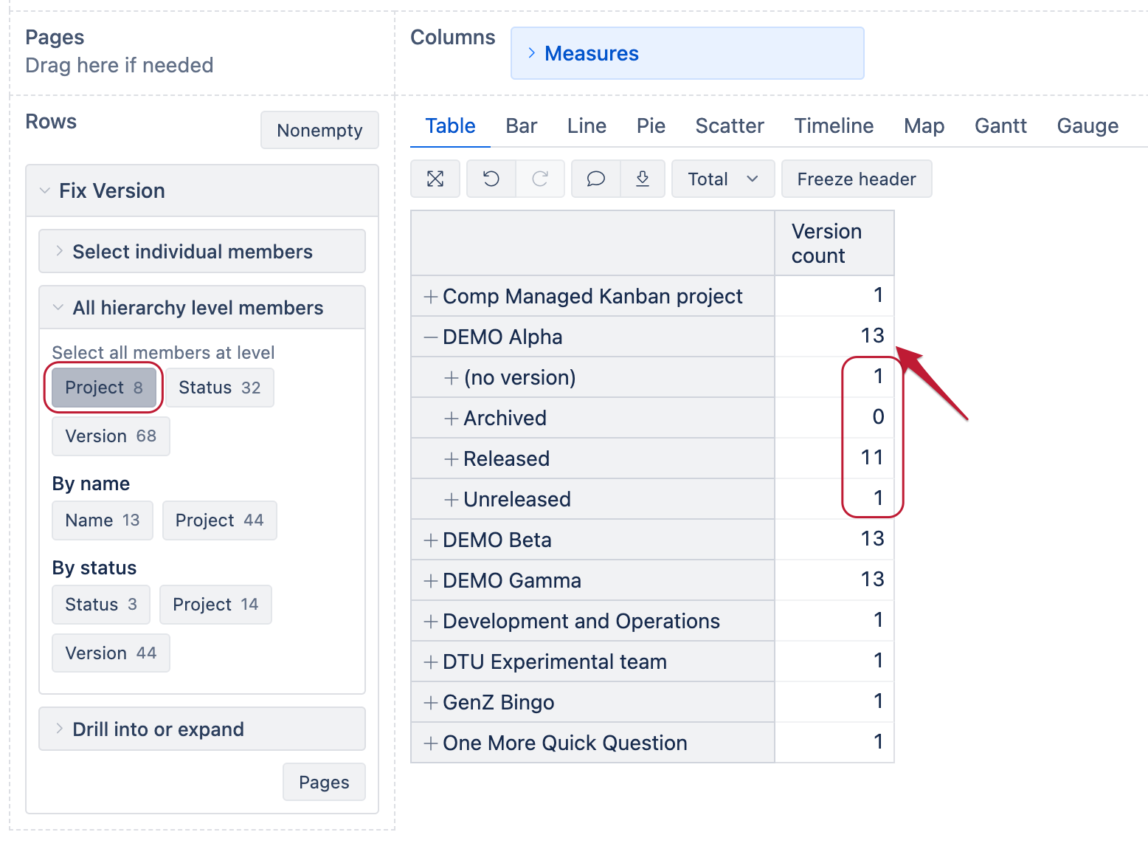The width and height of the screenshot is (1148, 849).
Task: Switch to the Gantt tab
Action: point(1000,126)
